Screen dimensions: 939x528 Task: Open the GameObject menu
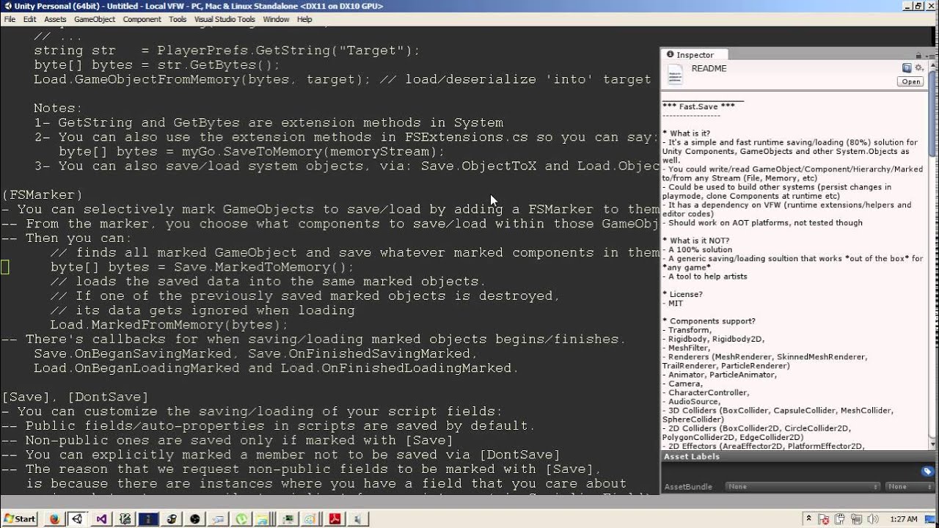pos(95,19)
